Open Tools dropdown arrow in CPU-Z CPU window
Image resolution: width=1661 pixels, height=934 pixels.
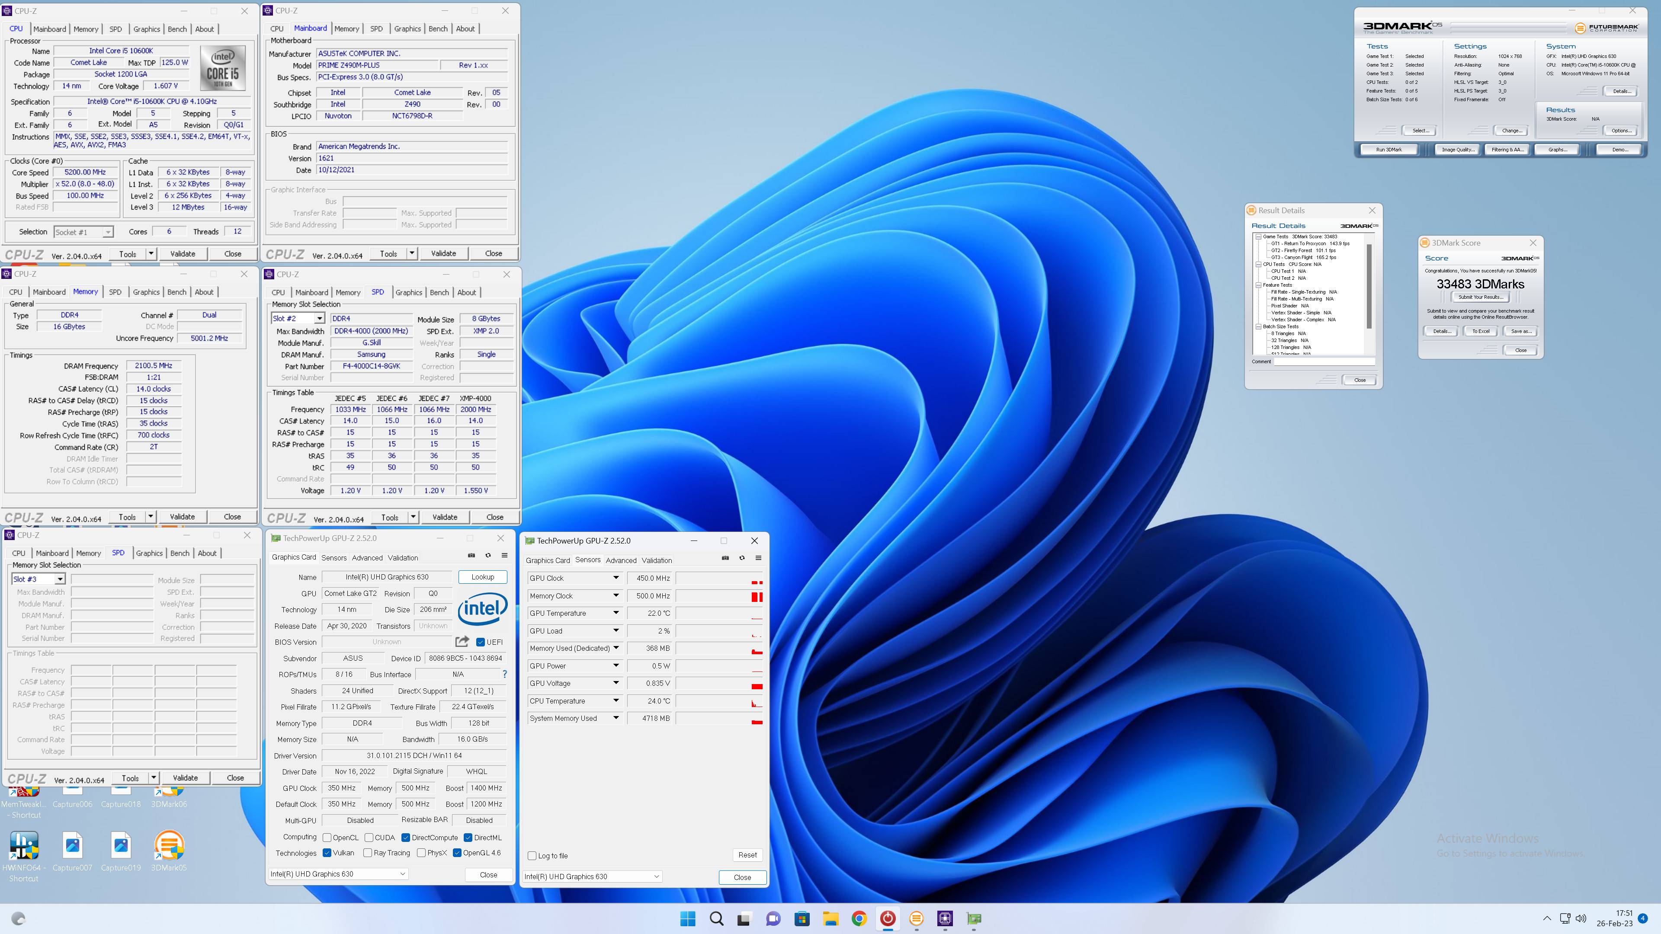point(151,253)
